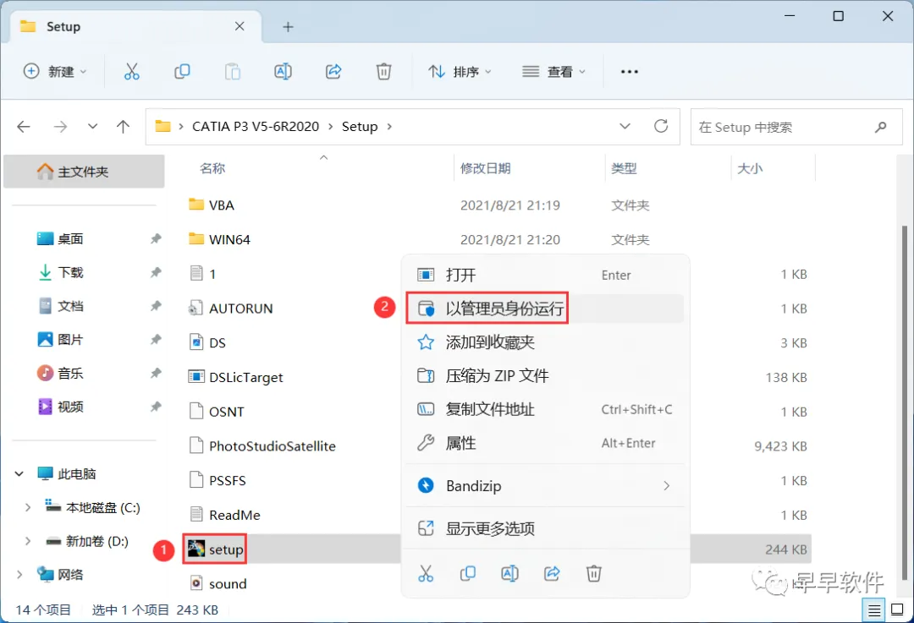Open the 新建 (New) dropdown
The width and height of the screenshot is (914, 623).
55,72
